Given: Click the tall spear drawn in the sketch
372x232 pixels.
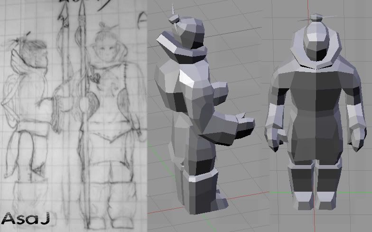Looking at the screenshot, I should click(x=83, y=114).
